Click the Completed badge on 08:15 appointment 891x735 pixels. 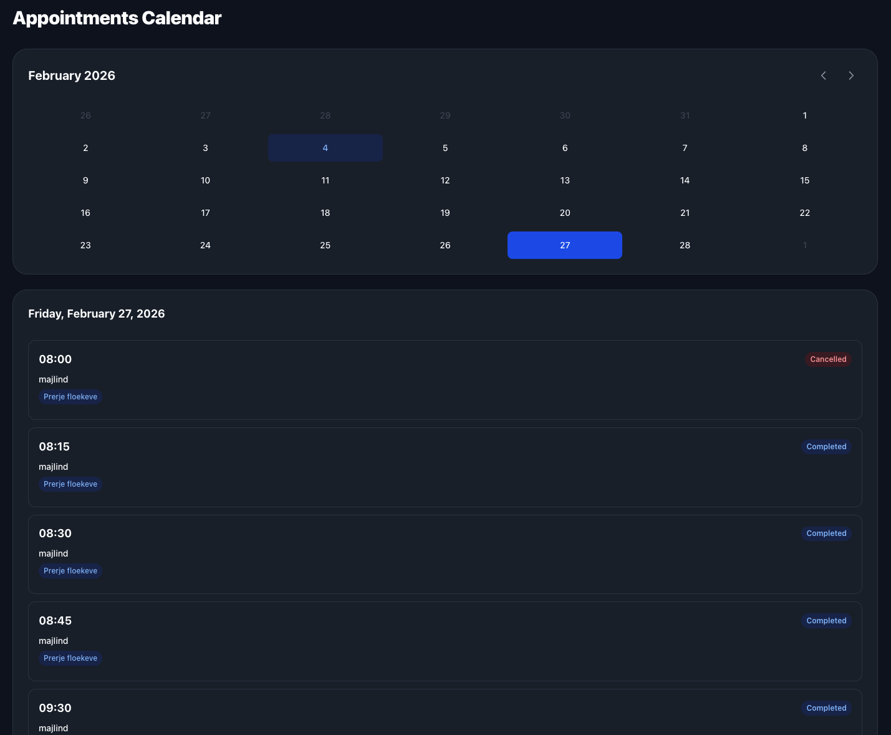[826, 447]
